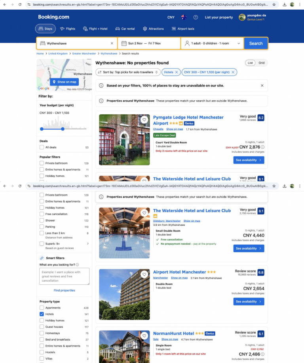Click the blue Search button
Screen dimensions: 304x363
[256, 43]
